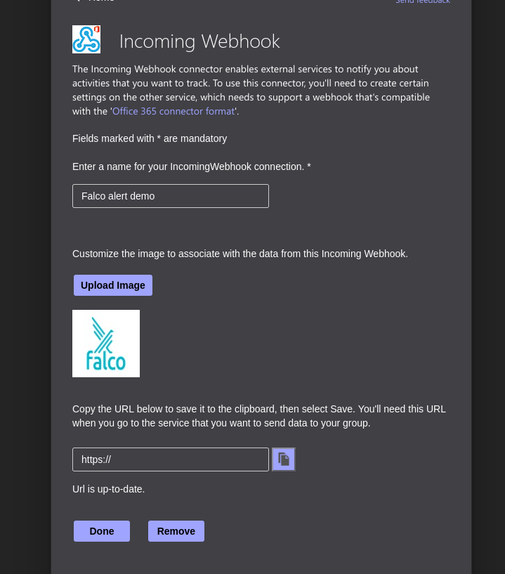Click the Incoming Webhook connector logo
The width and height of the screenshot is (505, 574).
click(86, 39)
